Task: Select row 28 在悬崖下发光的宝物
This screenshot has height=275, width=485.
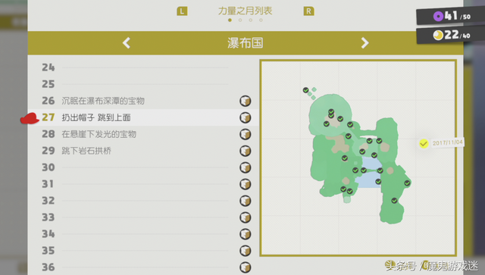Action: coord(143,134)
